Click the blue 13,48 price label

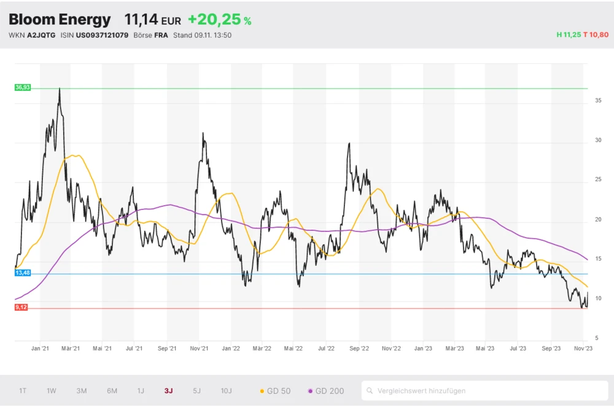click(x=23, y=273)
